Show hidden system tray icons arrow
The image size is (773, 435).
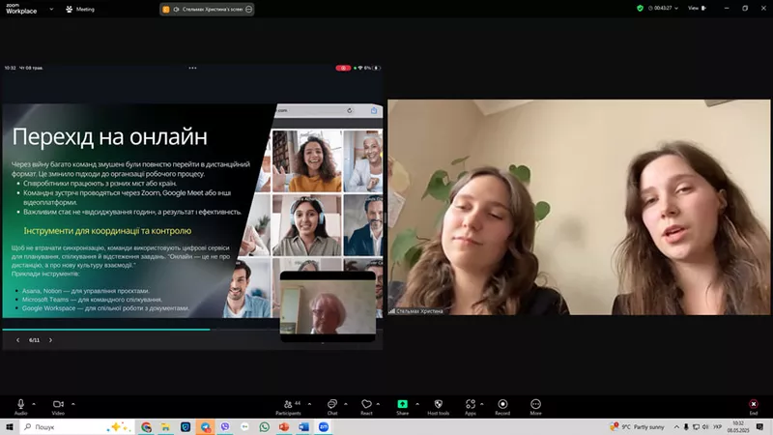pyautogui.click(x=676, y=427)
